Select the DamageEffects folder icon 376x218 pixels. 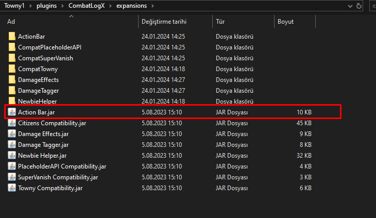tap(12, 79)
